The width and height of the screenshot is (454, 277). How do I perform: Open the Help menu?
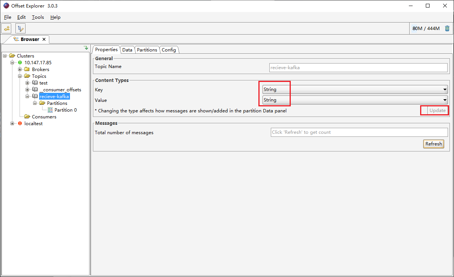tap(55, 17)
